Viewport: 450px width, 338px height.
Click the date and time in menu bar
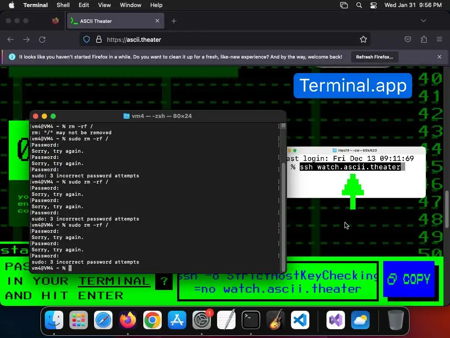(413, 5)
